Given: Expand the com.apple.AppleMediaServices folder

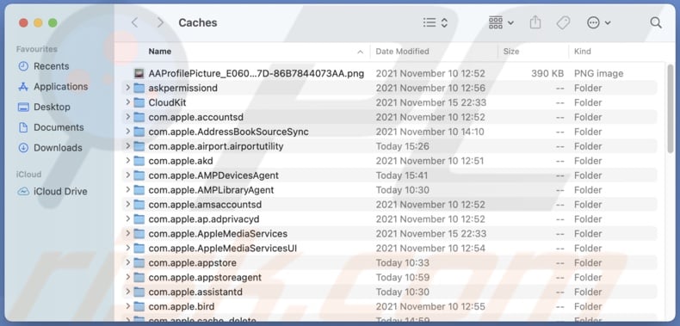Looking at the screenshot, I should click(x=127, y=234).
